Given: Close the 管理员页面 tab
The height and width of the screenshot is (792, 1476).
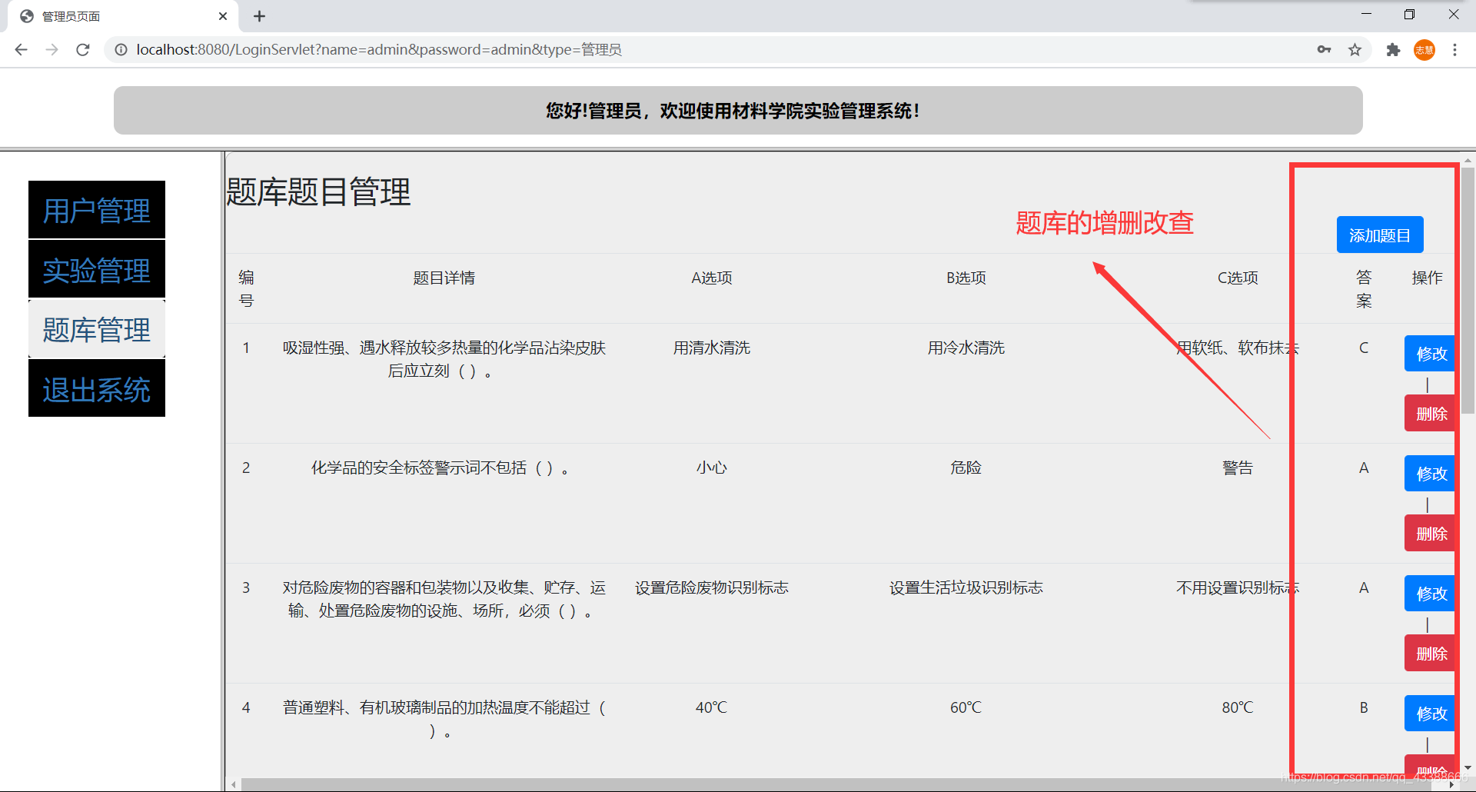Looking at the screenshot, I should [x=223, y=16].
